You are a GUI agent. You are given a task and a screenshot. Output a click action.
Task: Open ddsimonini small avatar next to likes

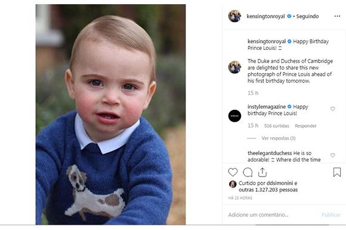(233, 184)
